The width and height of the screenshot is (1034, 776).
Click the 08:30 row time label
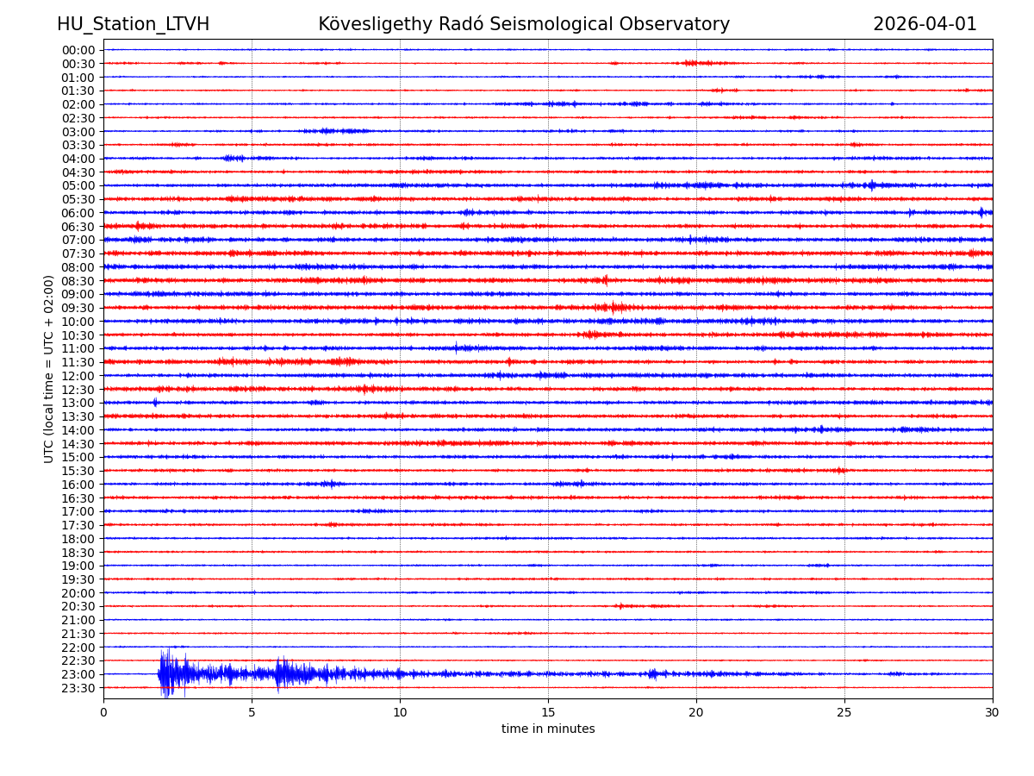pyautogui.click(x=78, y=281)
